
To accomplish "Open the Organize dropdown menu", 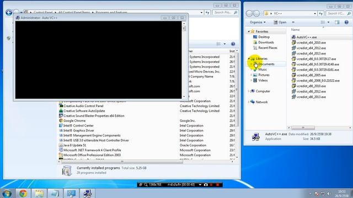I will 258,22.
